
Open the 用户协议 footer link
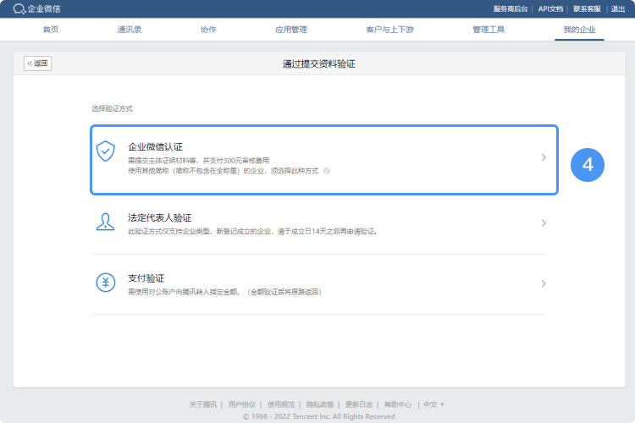[x=242, y=404]
